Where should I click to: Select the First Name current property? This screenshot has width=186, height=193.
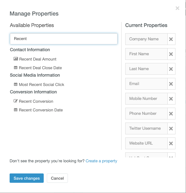coord(146,54)
